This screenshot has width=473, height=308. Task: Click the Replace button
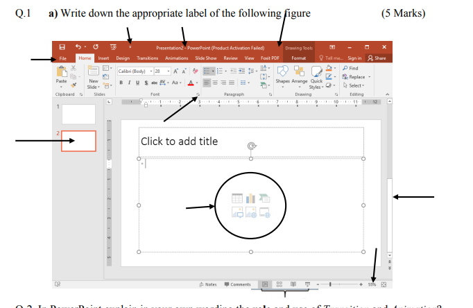click(354, 77)
